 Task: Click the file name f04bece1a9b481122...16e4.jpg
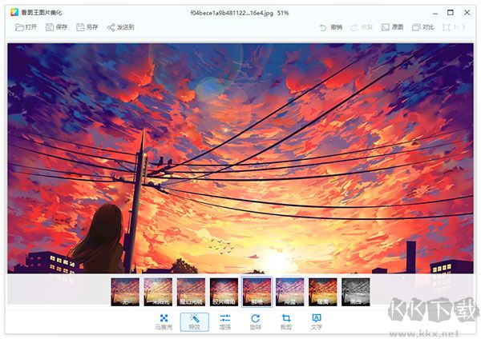pos(232,13)
